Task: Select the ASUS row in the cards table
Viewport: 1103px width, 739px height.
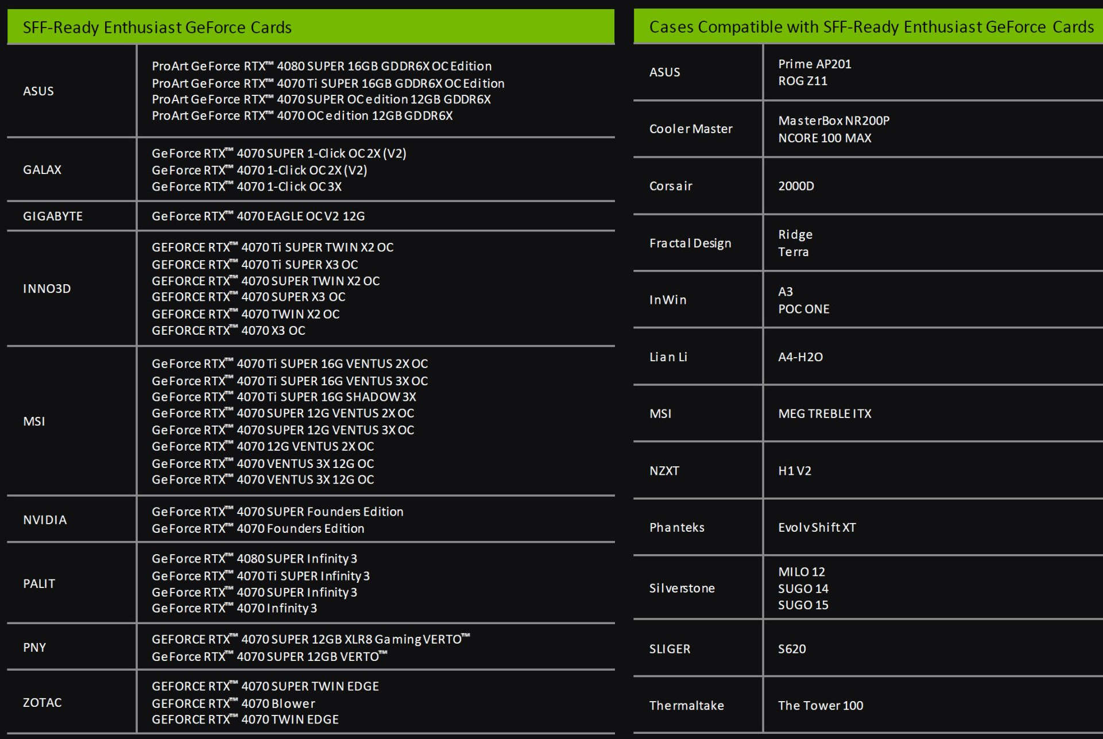Action: (x=38, y=91)
